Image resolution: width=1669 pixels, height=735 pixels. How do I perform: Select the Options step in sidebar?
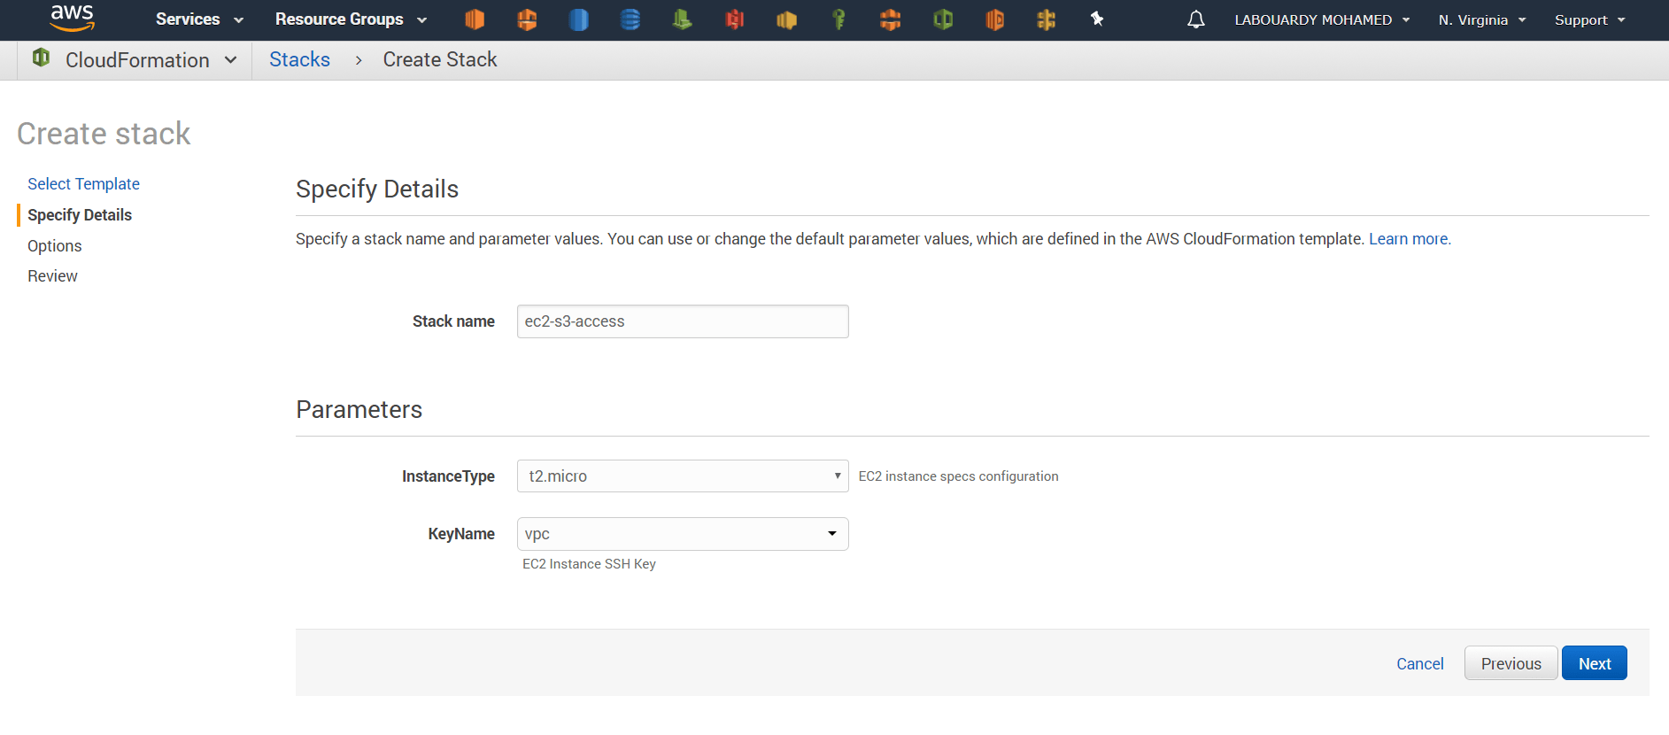tap(55, 246)
